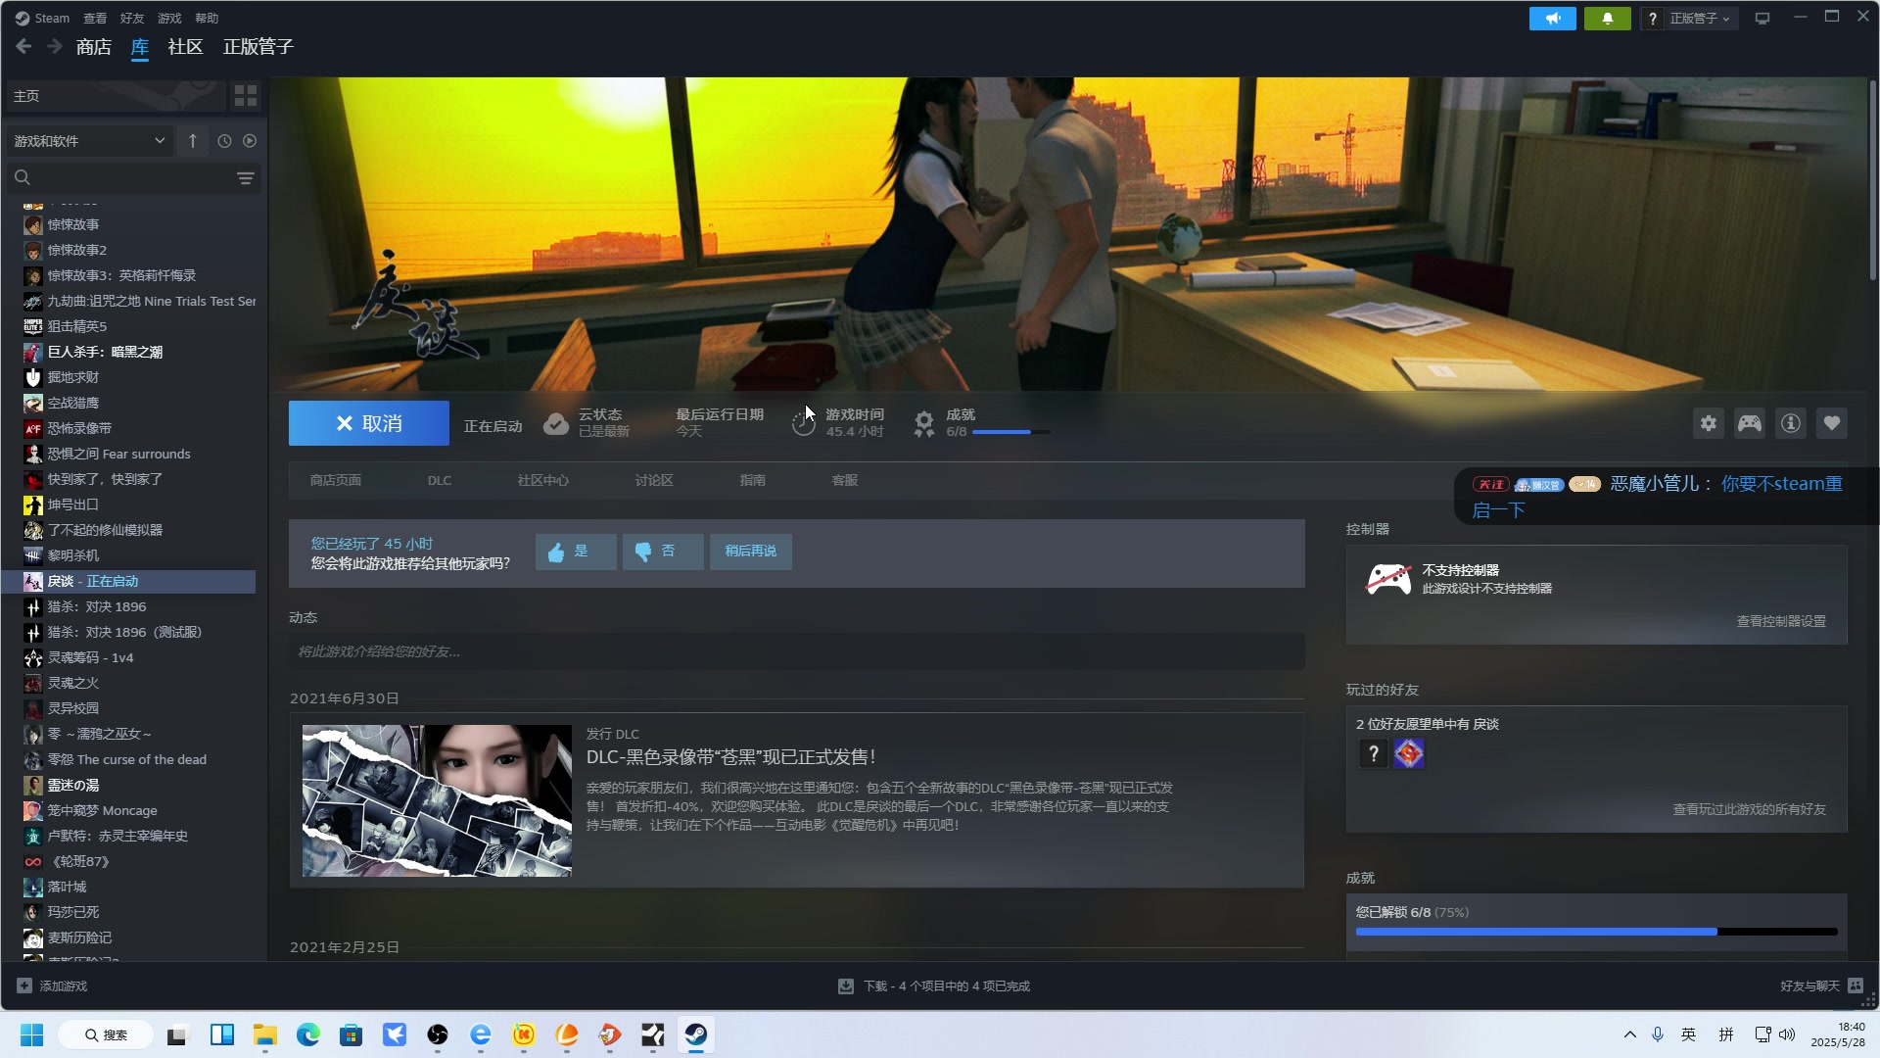
Task: Open Microsoft Store from taskbar
Action: coord(352,1034)
